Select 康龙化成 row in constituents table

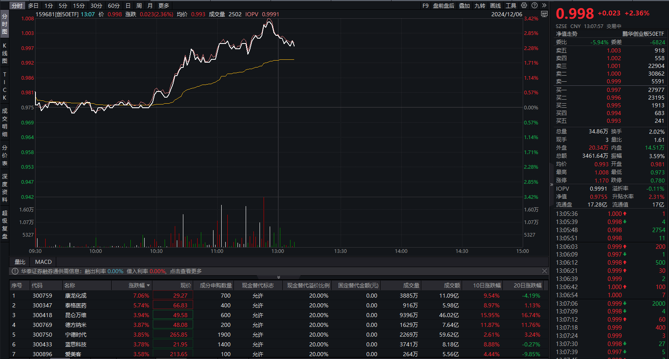coord(76,296)
